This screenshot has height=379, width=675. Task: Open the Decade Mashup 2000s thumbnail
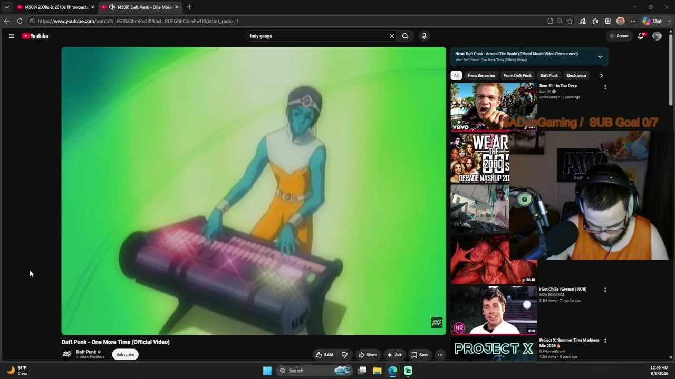point(480,158)
